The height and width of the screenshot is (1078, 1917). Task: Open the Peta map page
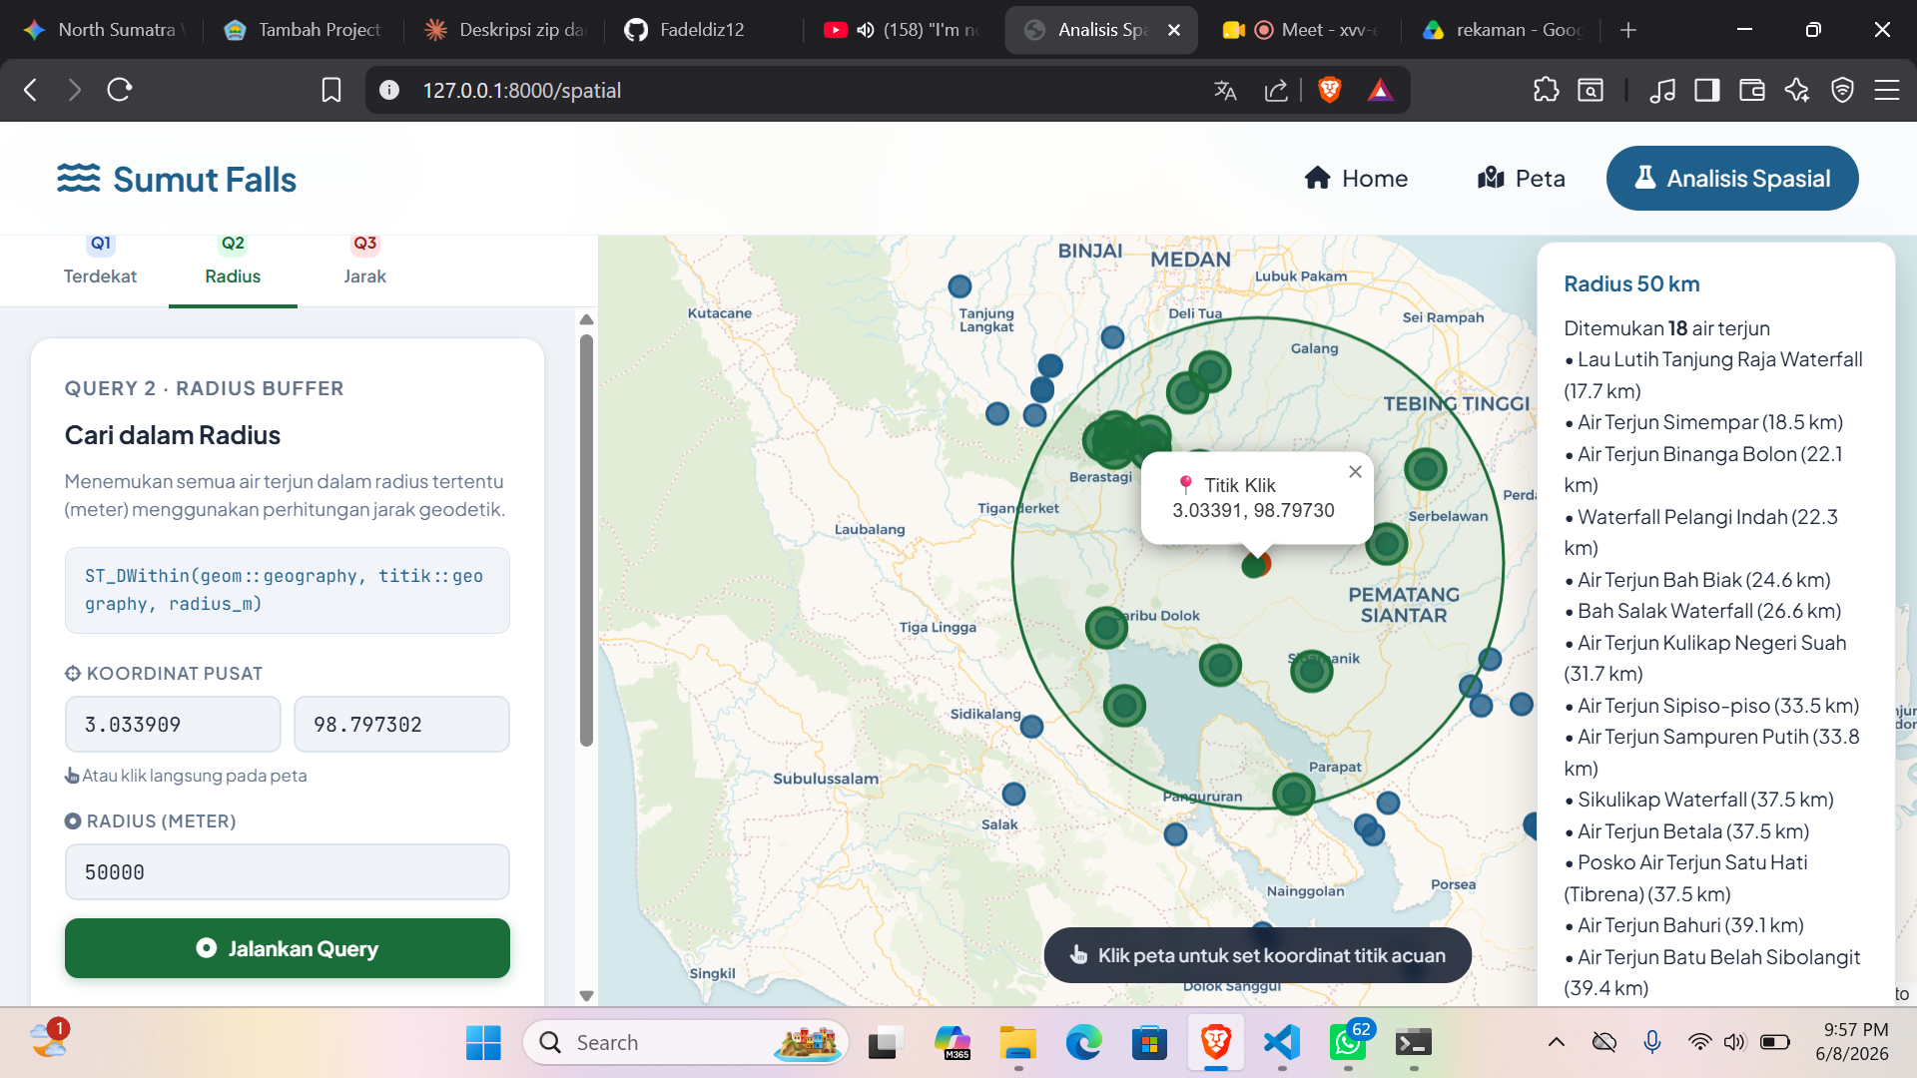(x=1521, y=179)
